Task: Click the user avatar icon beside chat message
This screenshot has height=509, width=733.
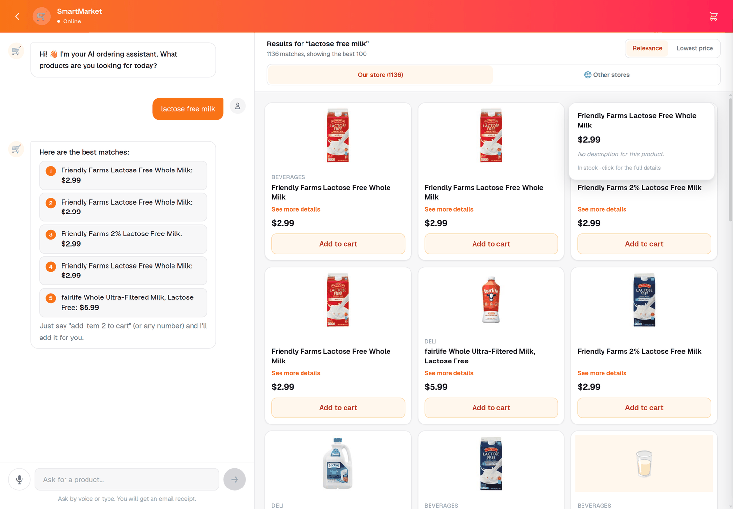Action: [237, 106]
